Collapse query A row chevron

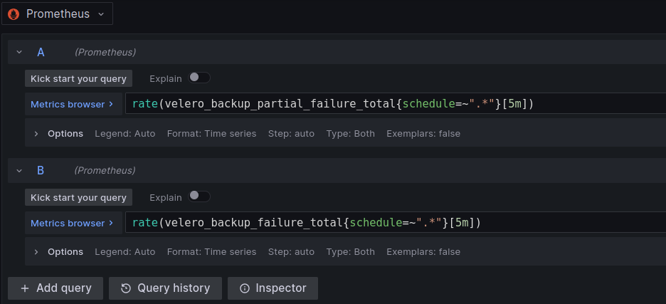(19, 52)
